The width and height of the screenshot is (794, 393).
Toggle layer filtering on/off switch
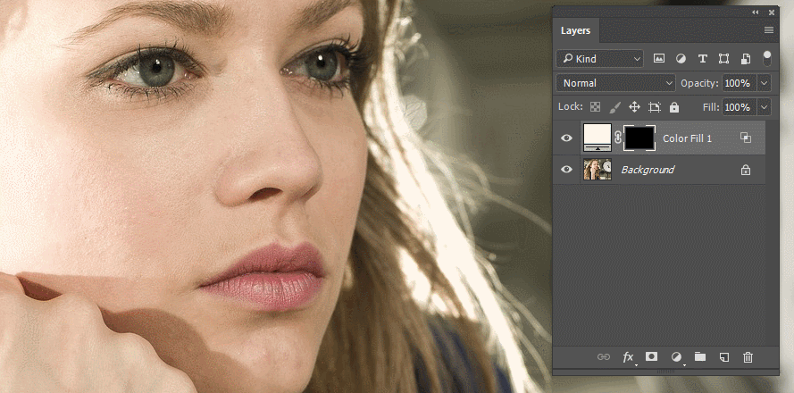coord(767,58)
